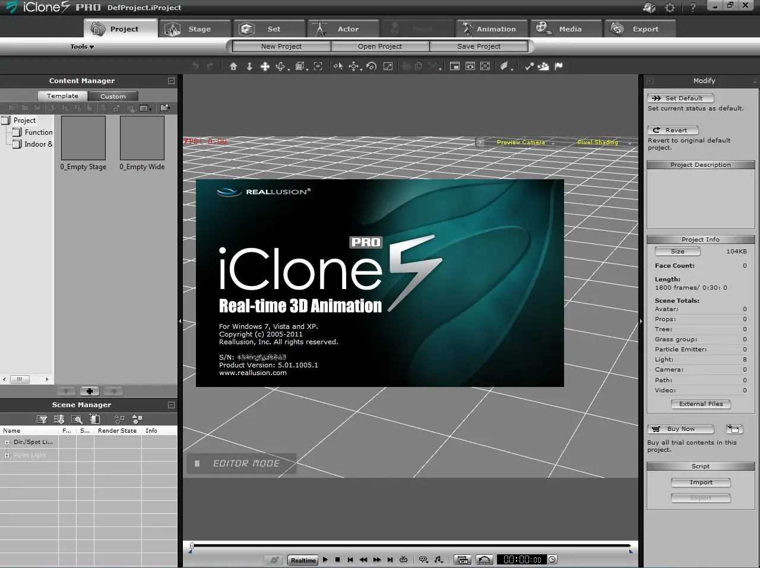Click the open-folder icon beside Buy Now
This screenshot has width=760, height=568.
coord(734,429)
